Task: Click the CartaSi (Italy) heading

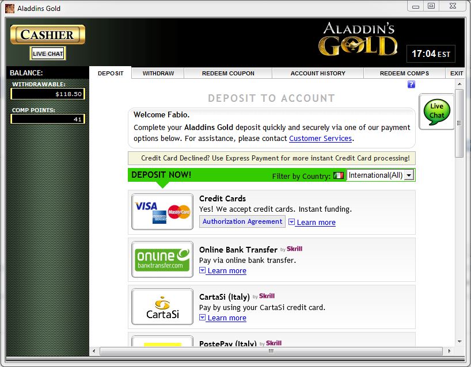Action: coord(225,297)
